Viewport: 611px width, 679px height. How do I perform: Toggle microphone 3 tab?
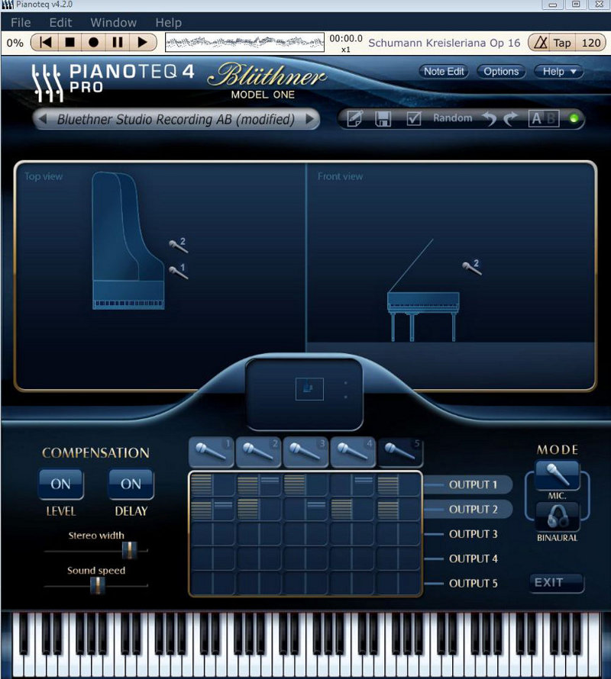[x=305, y=452]
